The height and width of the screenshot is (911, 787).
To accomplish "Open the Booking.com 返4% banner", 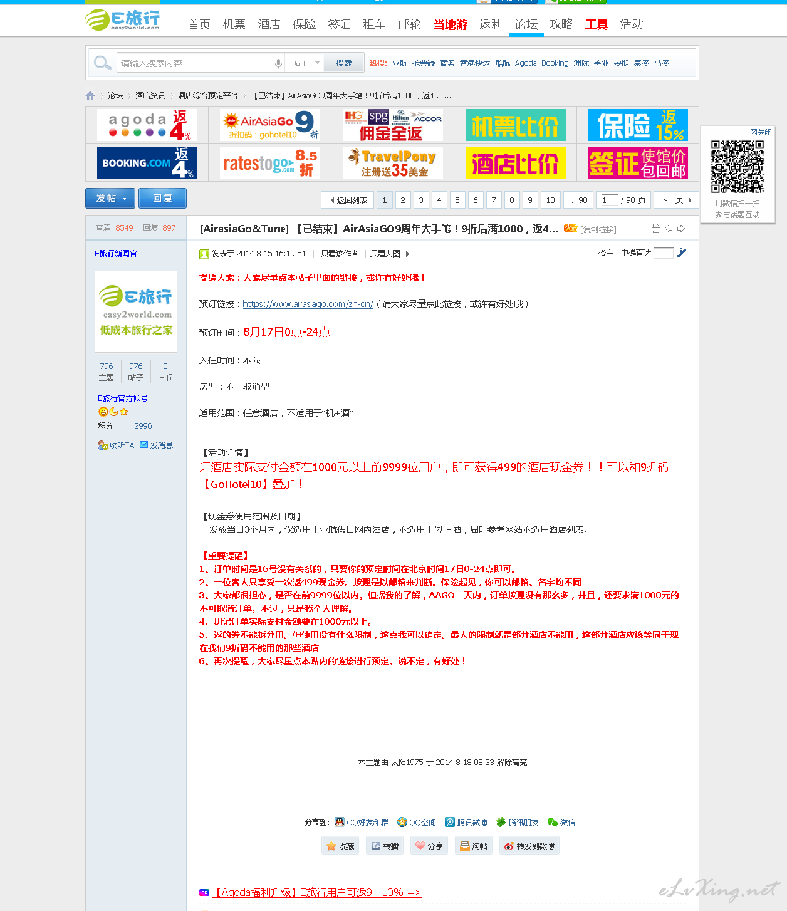I will [147, 163].
